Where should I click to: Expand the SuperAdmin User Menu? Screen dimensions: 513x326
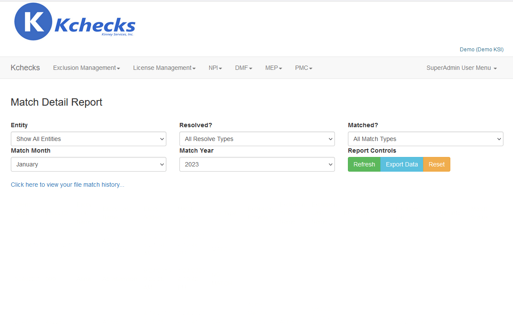461,68
